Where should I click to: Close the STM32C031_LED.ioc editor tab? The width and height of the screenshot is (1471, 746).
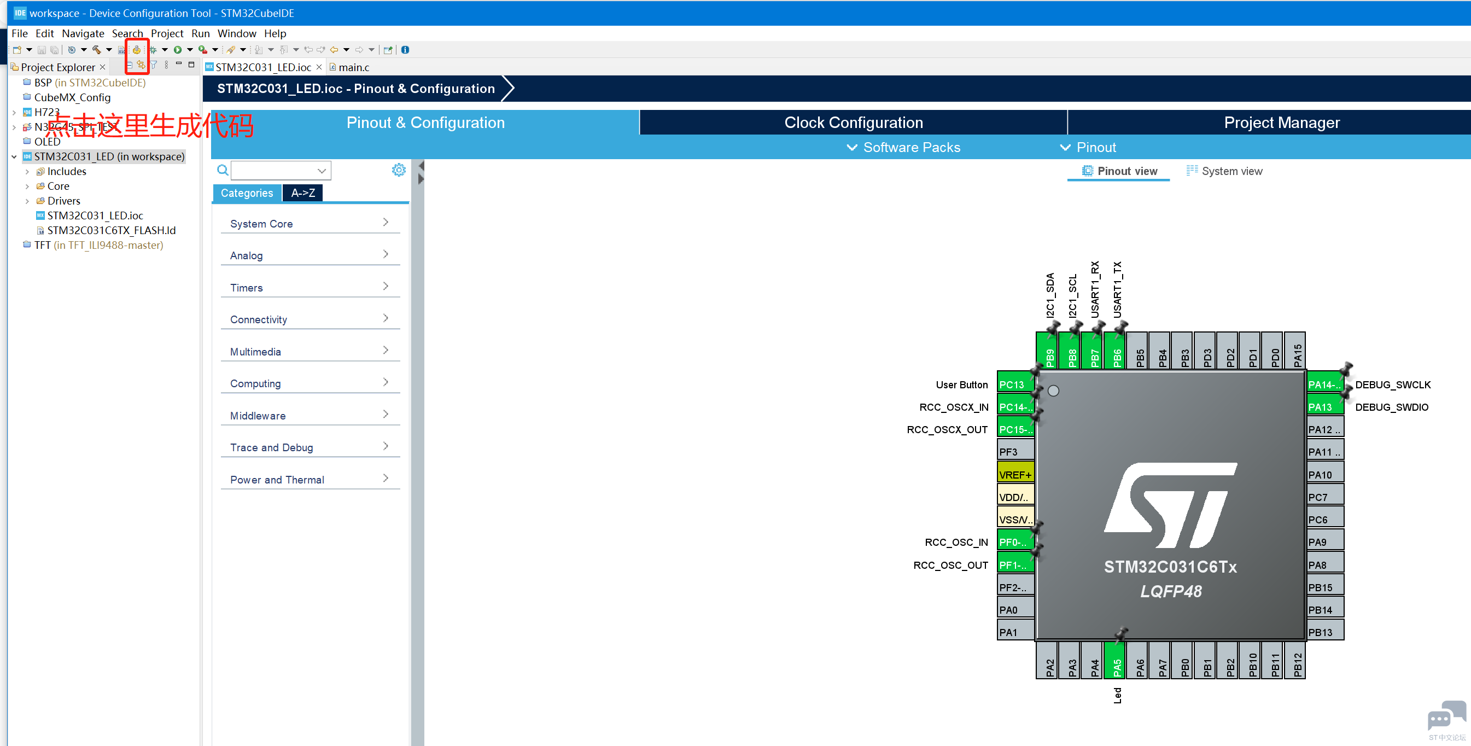[x=319, y=67]
